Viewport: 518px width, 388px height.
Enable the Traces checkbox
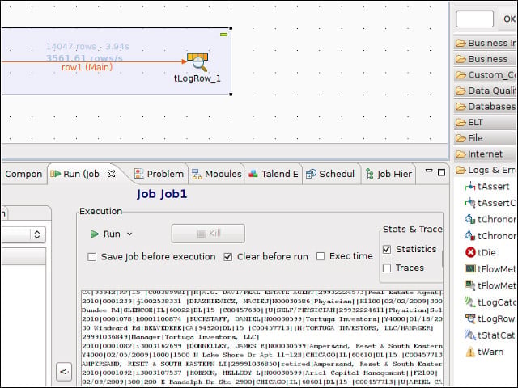pyautogui.click(x=387, y=268)
